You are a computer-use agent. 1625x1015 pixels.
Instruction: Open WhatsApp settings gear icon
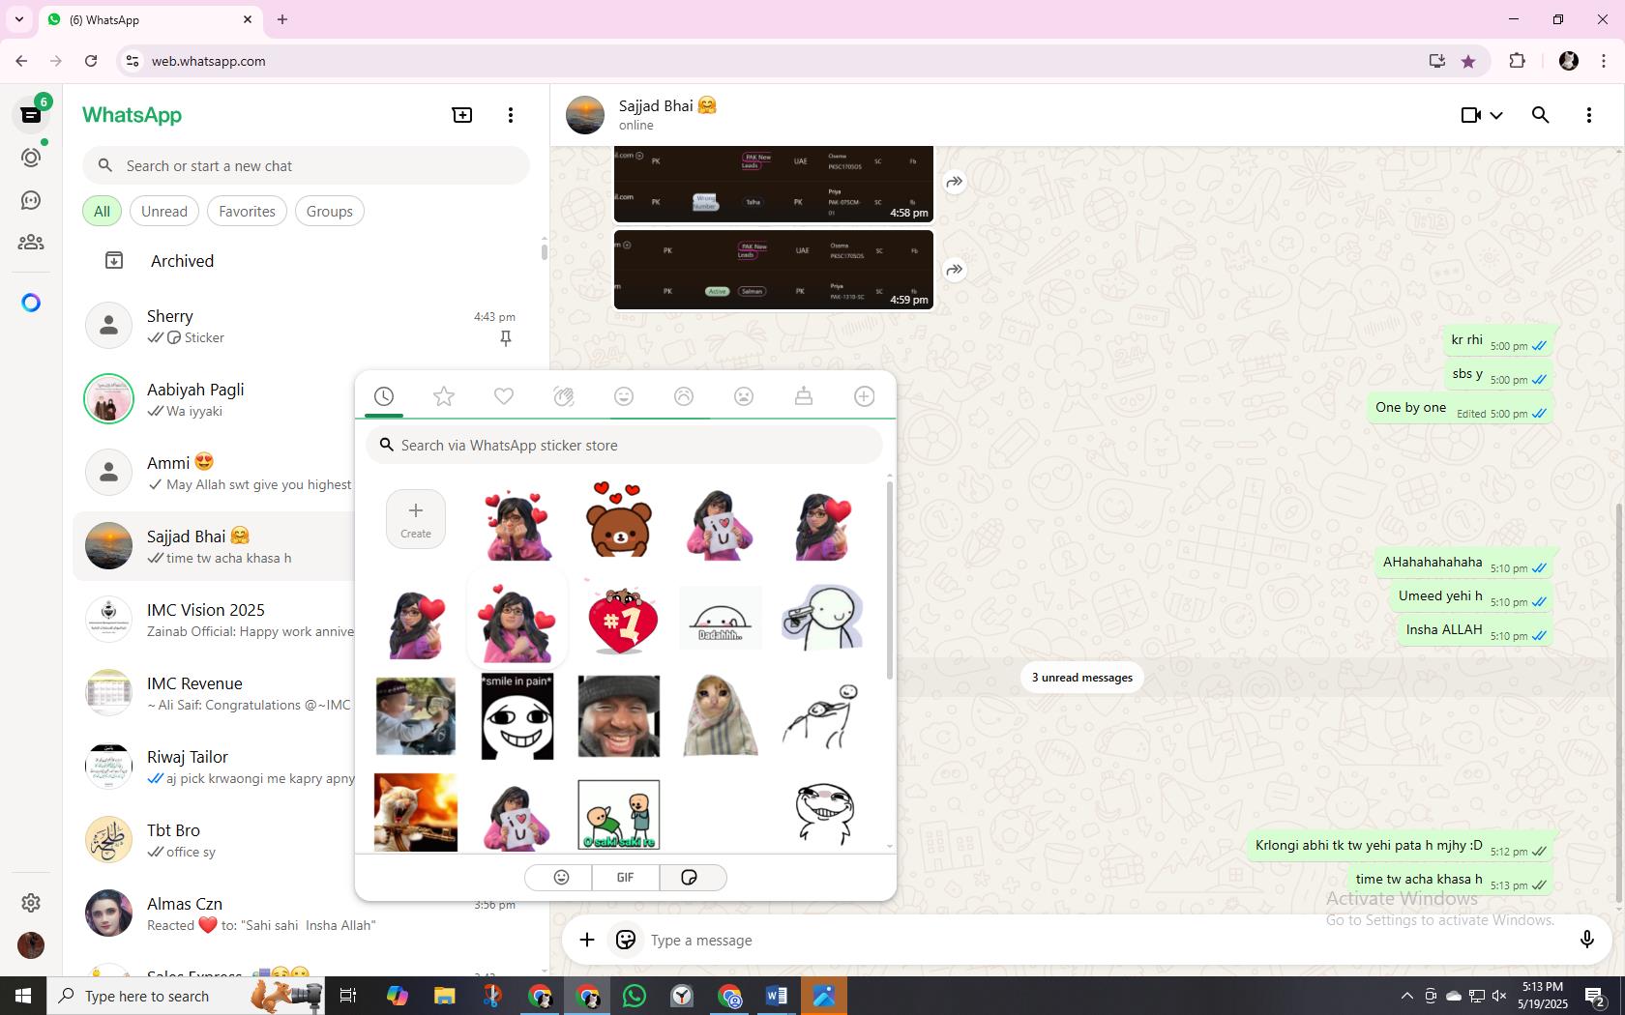pos(31,902)
